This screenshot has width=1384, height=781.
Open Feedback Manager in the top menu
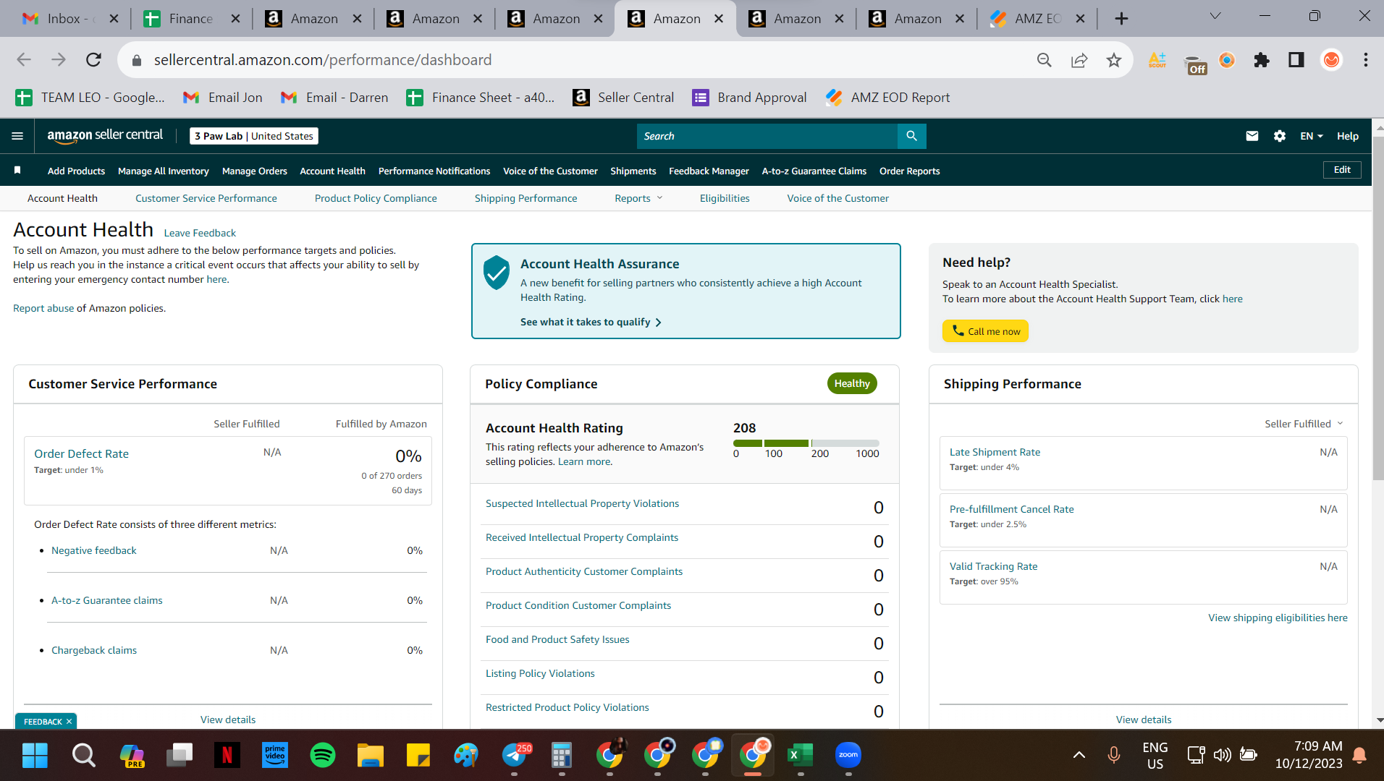(709, 171)
